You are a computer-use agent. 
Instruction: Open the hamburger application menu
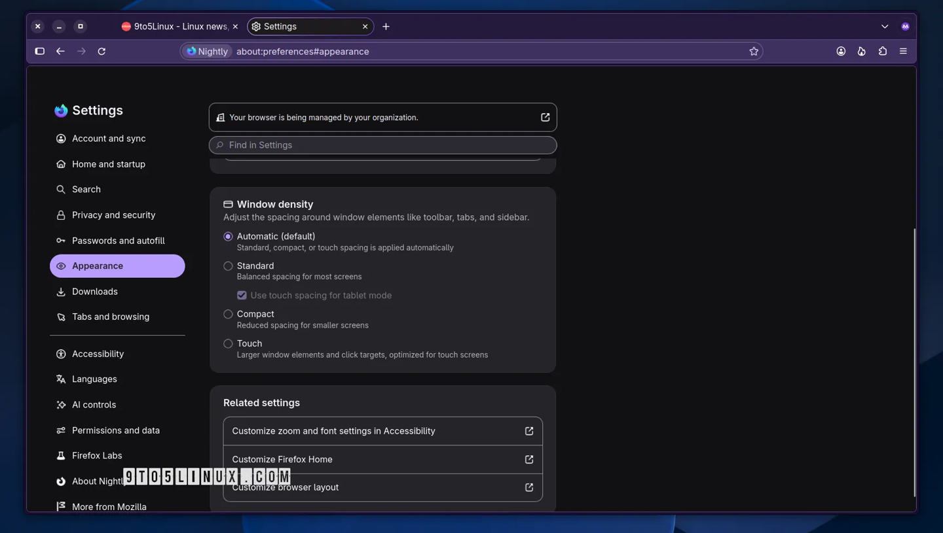[x=903, y=51]
